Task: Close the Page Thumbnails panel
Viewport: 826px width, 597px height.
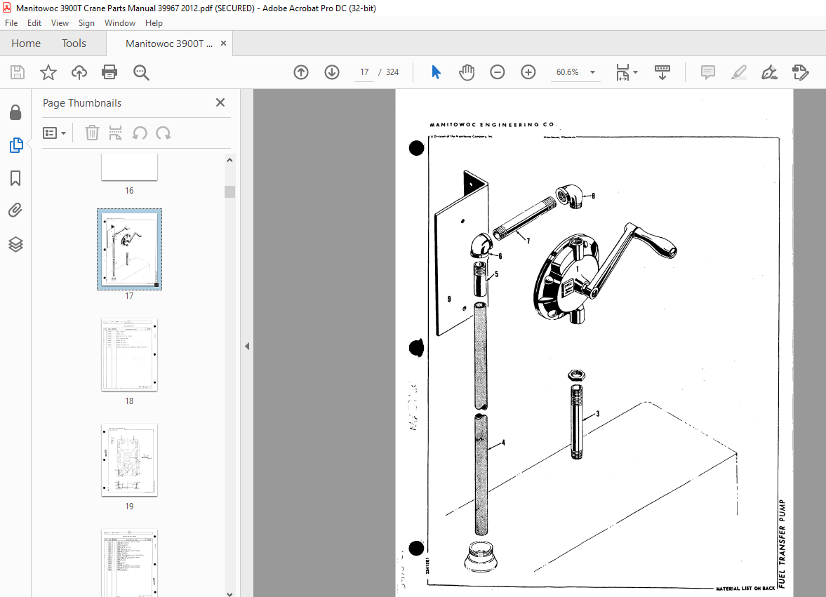Action: click(x=220, y=102)
